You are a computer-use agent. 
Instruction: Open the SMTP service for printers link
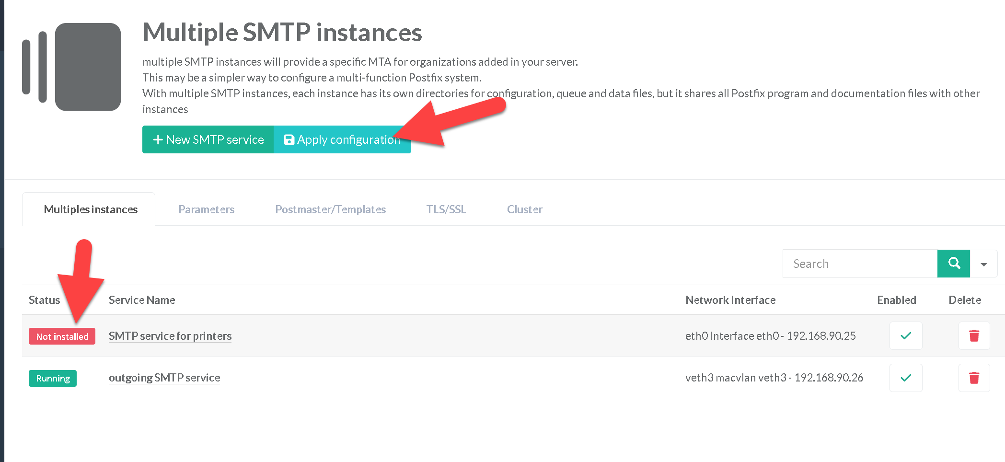click(x=170, y=336)
